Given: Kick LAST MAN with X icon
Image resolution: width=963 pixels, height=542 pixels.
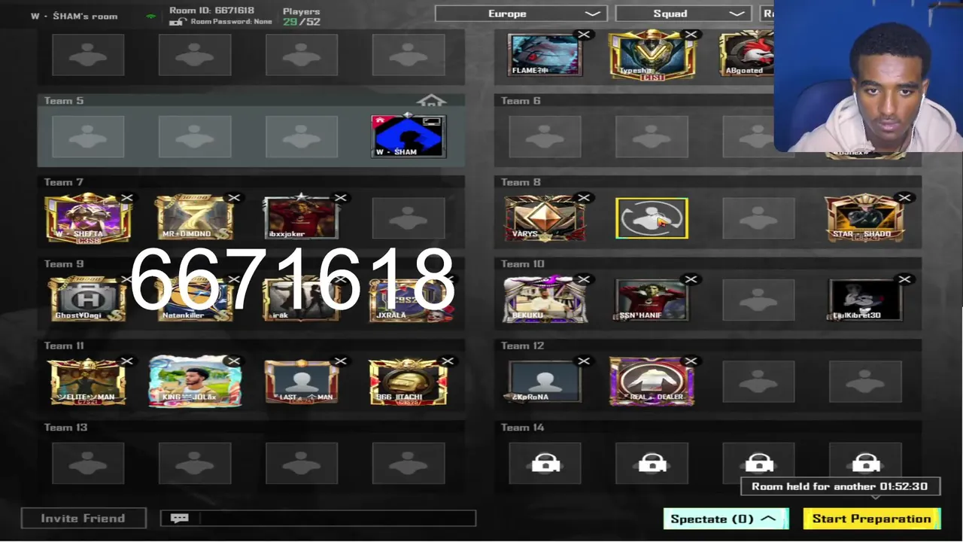Looking at the screenshot, I should click(341, 361).
